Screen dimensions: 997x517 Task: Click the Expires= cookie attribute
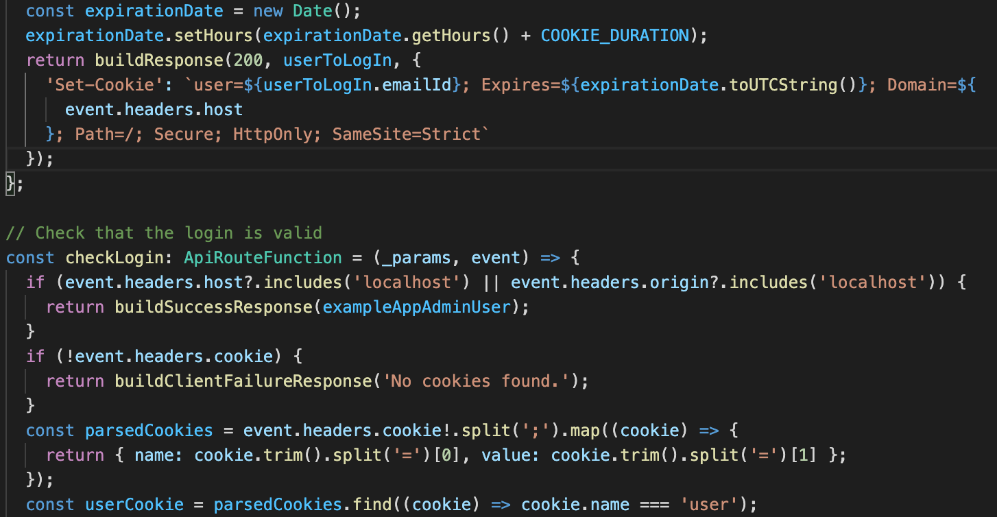click(x=521, y=85)
